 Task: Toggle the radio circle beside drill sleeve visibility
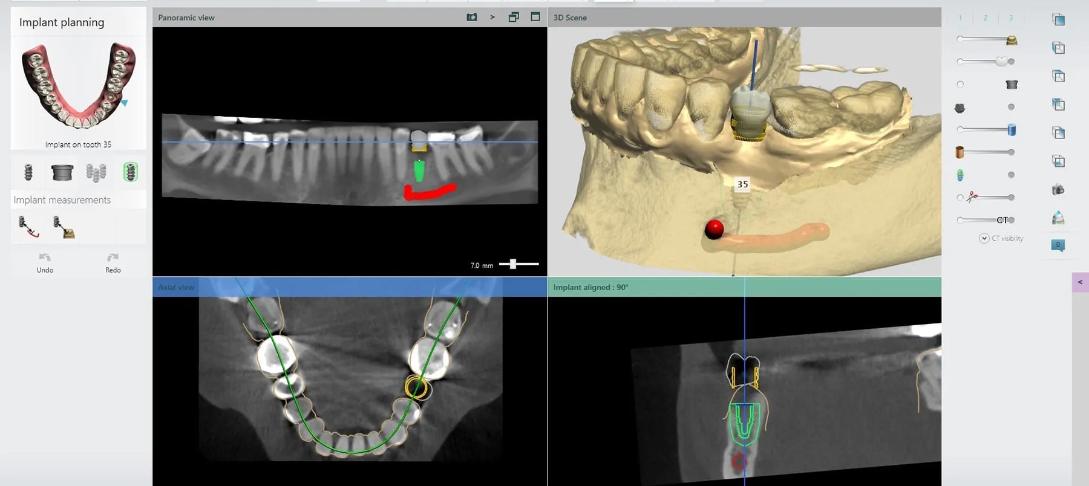click(960, 85)
